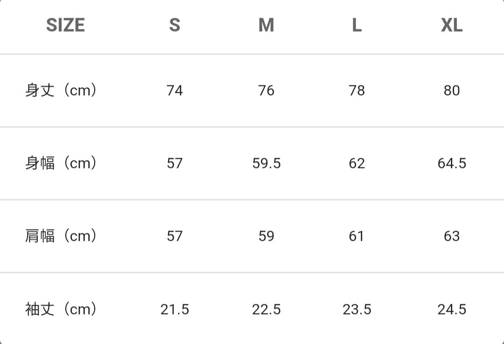Select the M size header

[266, 25]
